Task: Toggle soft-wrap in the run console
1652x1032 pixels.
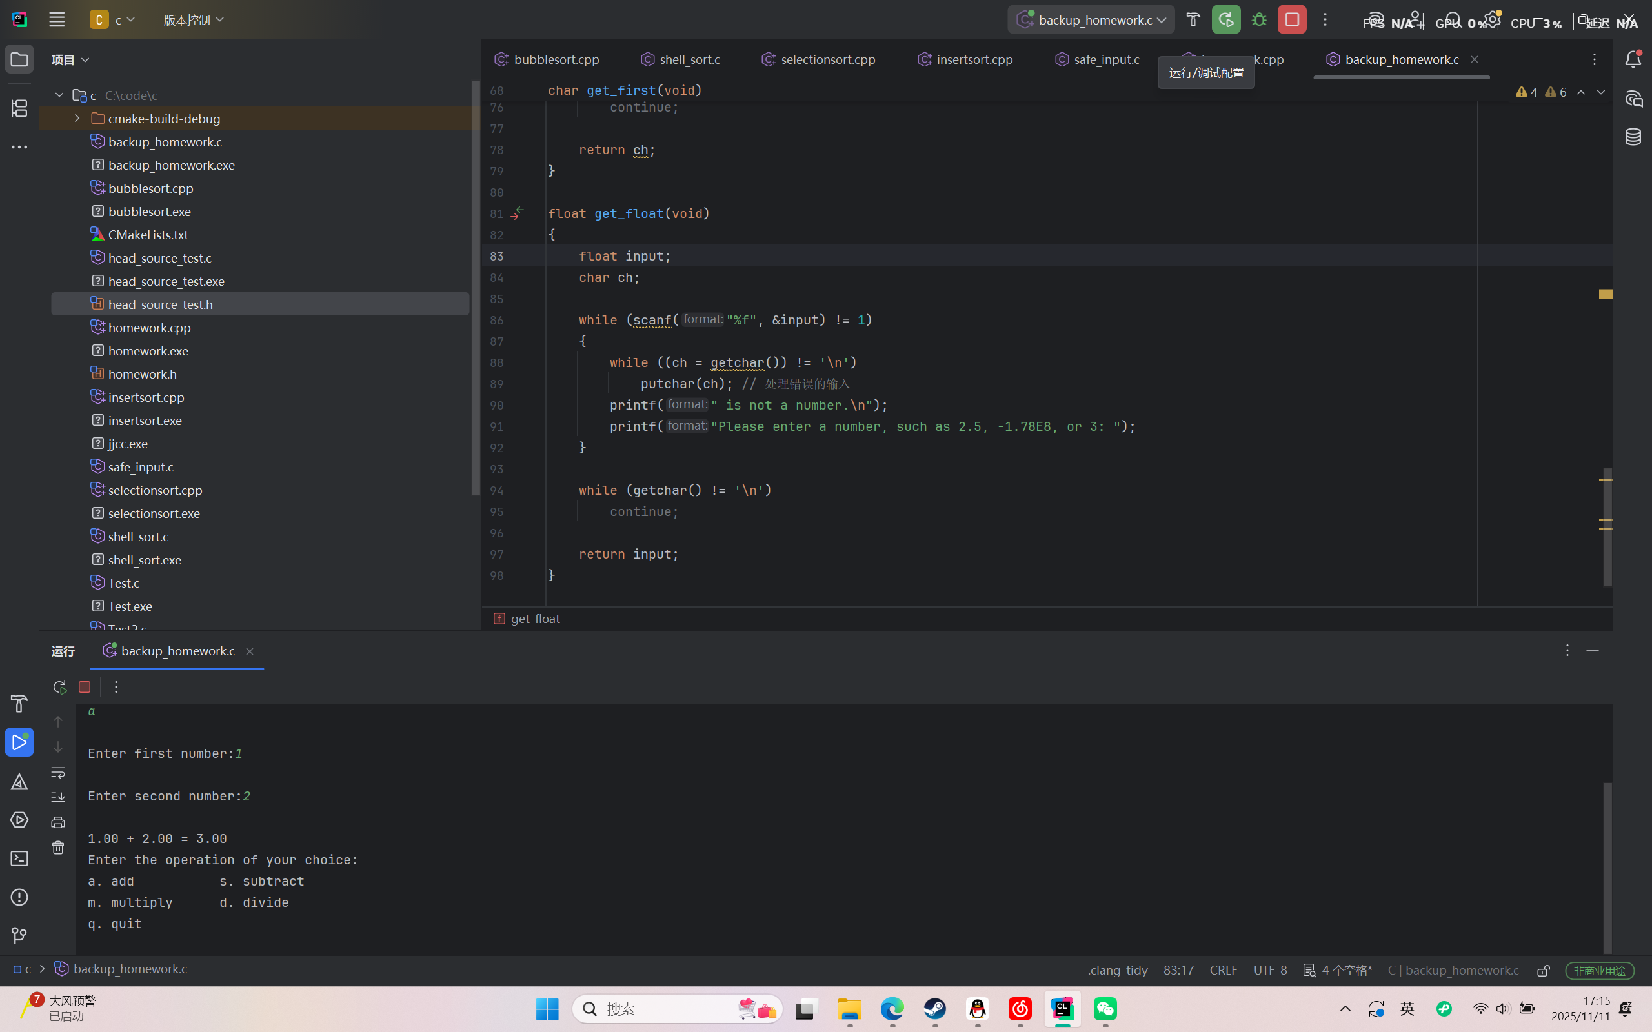Action: [58, 773]
